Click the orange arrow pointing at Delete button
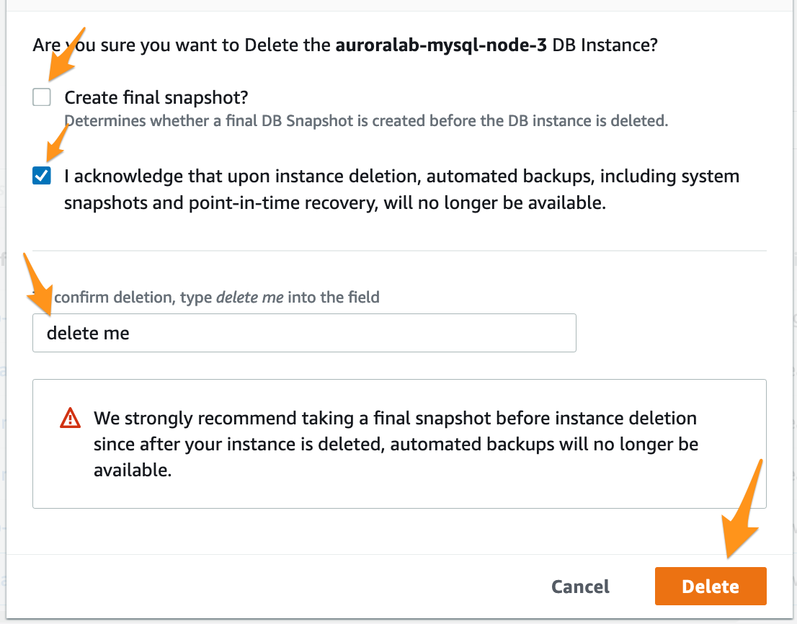The image size is (797, 624). click(741, 509)
